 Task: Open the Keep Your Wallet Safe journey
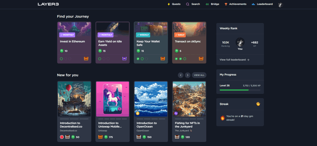coord(151,43)
